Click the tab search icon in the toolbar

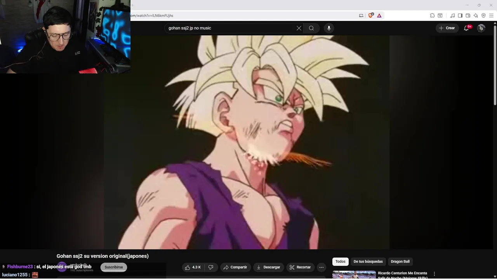pyautogui.click(x=440, y=15)
